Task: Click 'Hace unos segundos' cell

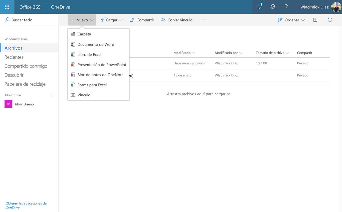Action: [x=189, y=63]
